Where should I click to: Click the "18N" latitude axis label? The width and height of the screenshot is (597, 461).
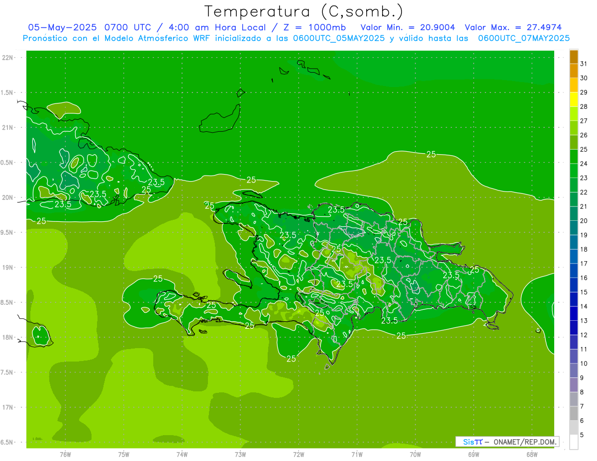tap(7, 337)
